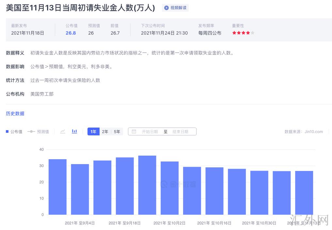Click the calendar icon in date range
332x230 pixels.
(134, 132)
